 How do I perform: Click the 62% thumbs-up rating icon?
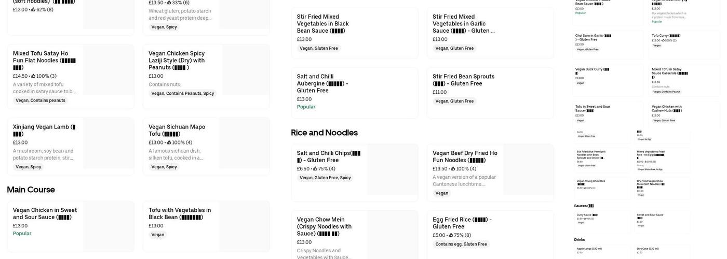coord(34,9)
